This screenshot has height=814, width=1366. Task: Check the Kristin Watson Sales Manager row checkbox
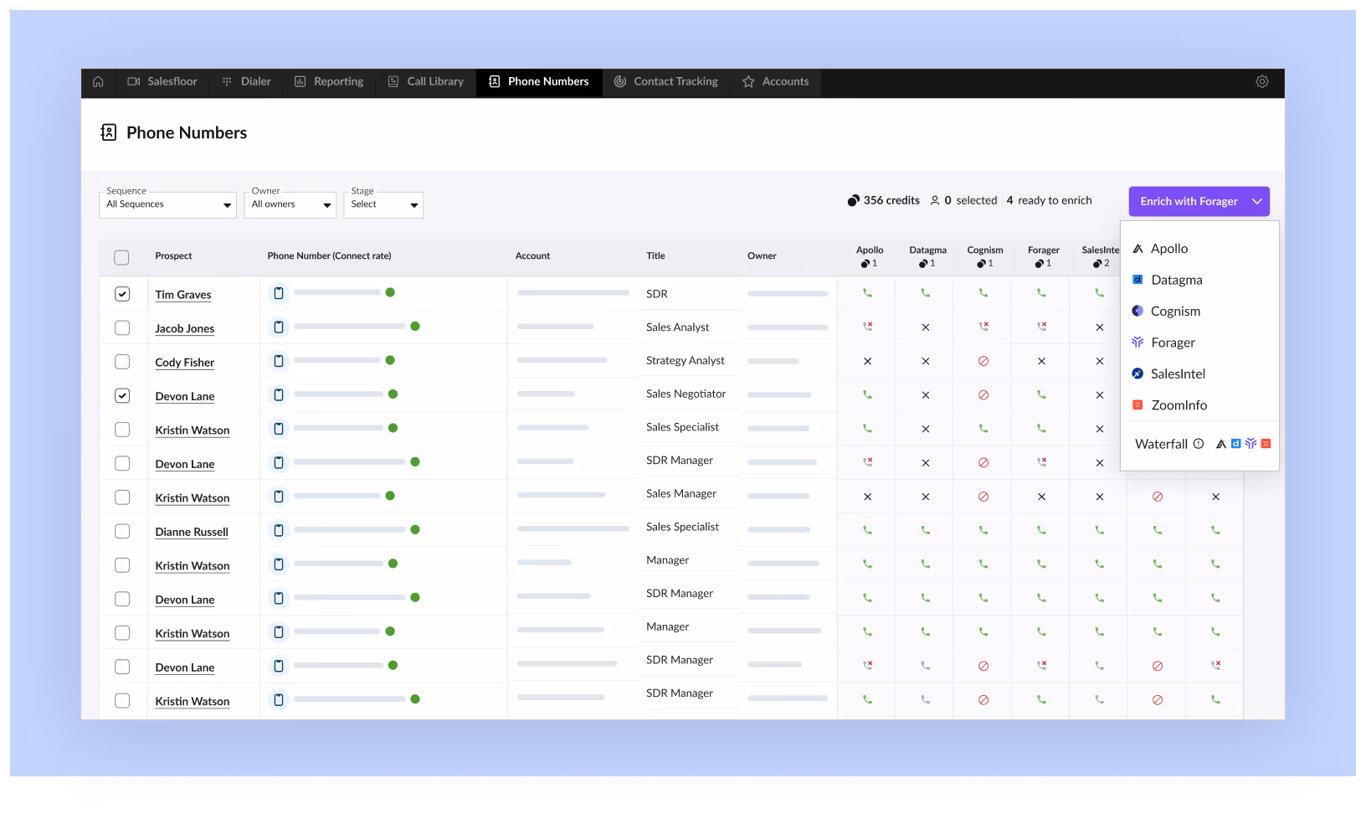[x=122, y=497]
